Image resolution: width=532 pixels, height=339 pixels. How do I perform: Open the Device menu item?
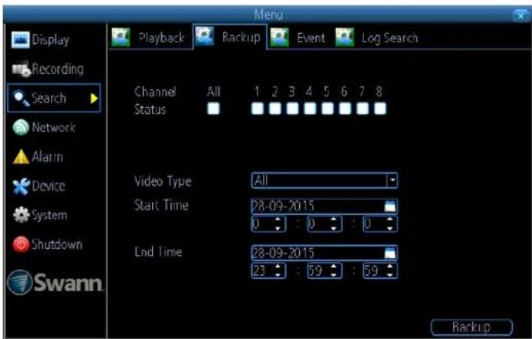point(54,186)
